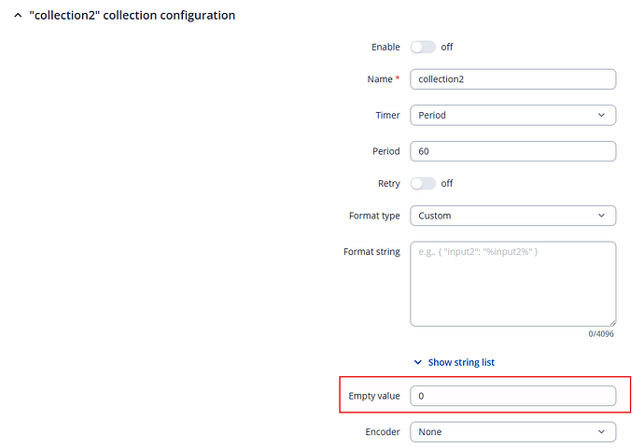Image resolution: width=644 pixels, height=448 pixels.
Task: Open the Format type dropdown showing Custom
Action: tap(512, 216)
